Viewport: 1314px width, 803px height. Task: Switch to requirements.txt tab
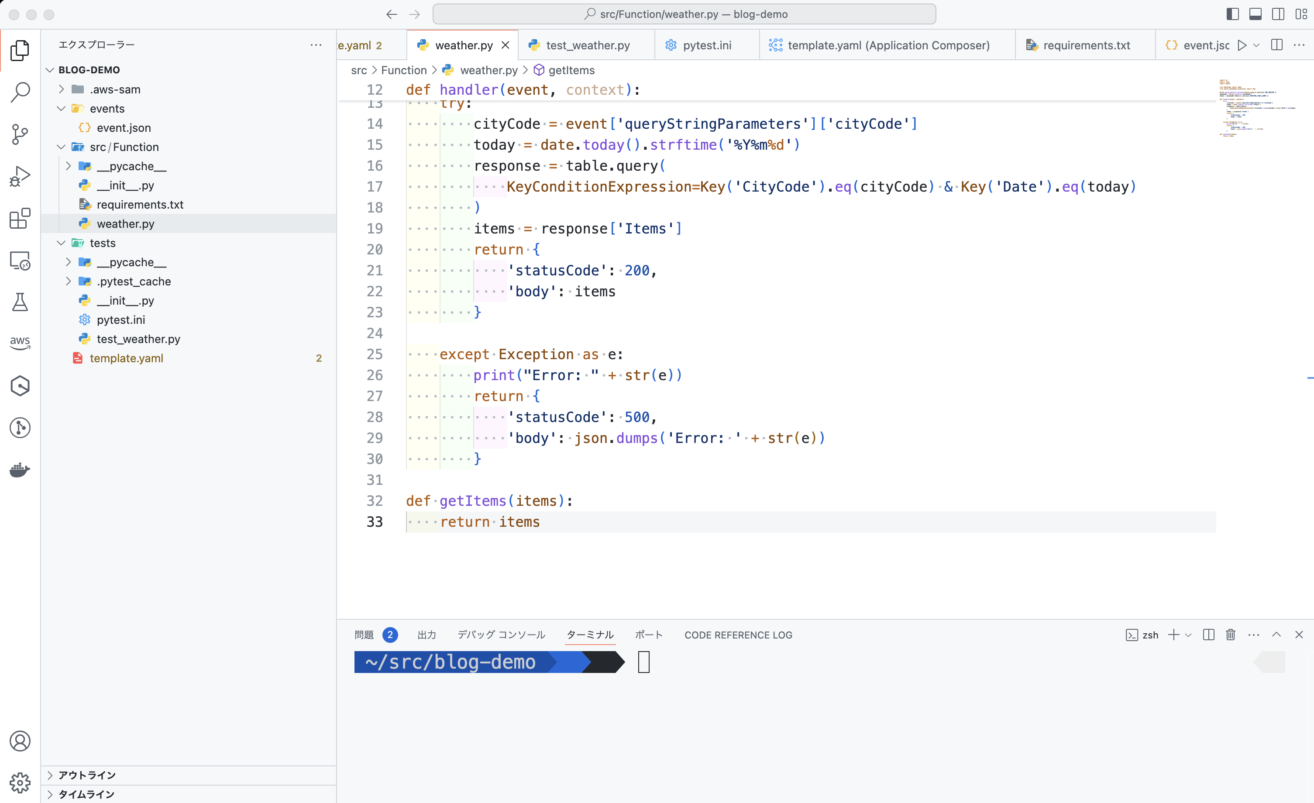tap(1085, 45)
